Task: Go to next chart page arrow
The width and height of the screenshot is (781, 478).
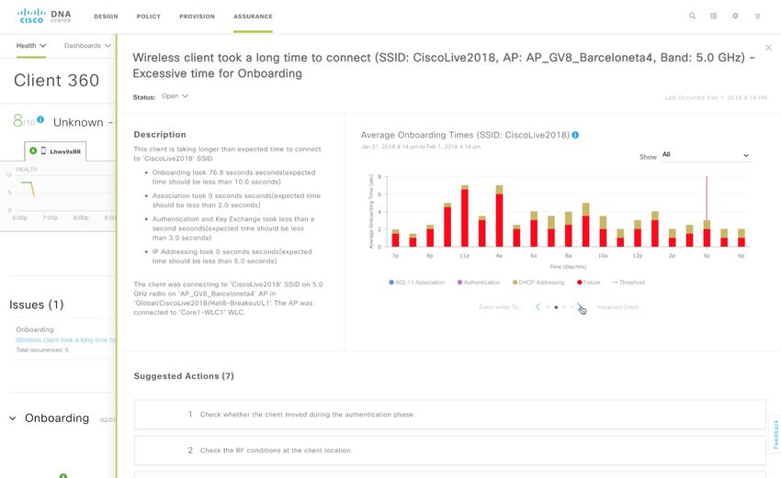Action: click(x=580, y=307)
